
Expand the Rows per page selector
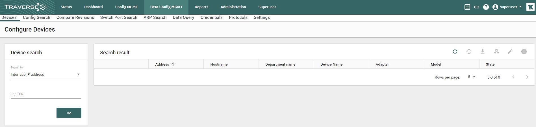(472, 77)
